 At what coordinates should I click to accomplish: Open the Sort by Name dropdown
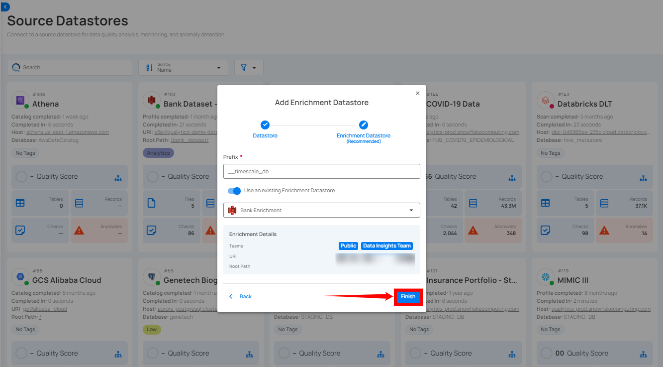point(183,68)
